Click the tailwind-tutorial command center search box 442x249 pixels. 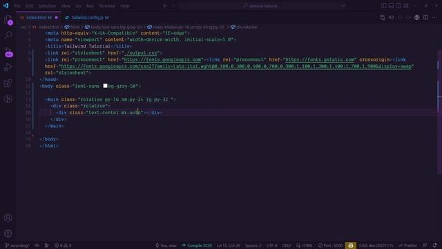pyautogui.click(x=262, y=6)
